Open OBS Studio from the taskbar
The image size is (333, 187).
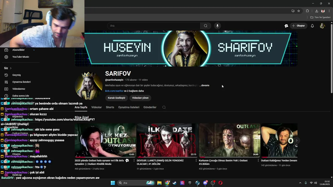coord(213,183)
